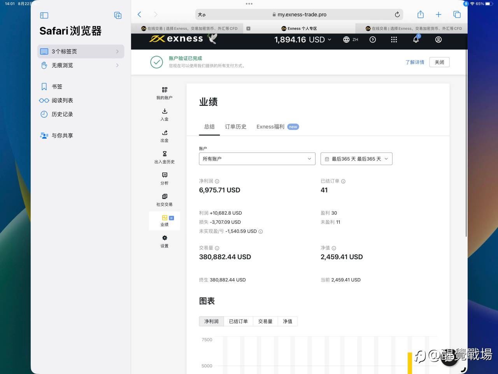
Task: Show 净值 chart view
Action: 288,321
